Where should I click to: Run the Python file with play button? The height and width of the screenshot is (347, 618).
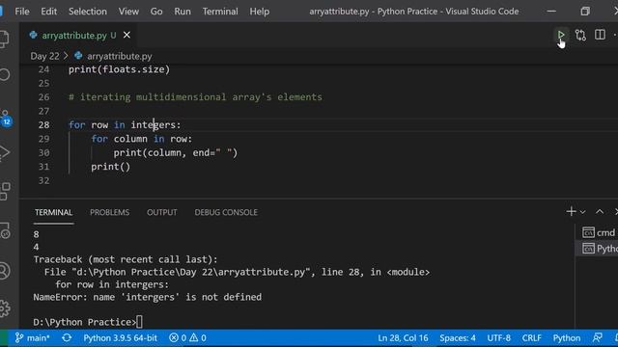(x=560, y=35)
